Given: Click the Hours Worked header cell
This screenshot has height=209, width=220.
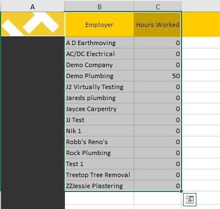Looking at the screenshot, I should click(x=157, y=25).
